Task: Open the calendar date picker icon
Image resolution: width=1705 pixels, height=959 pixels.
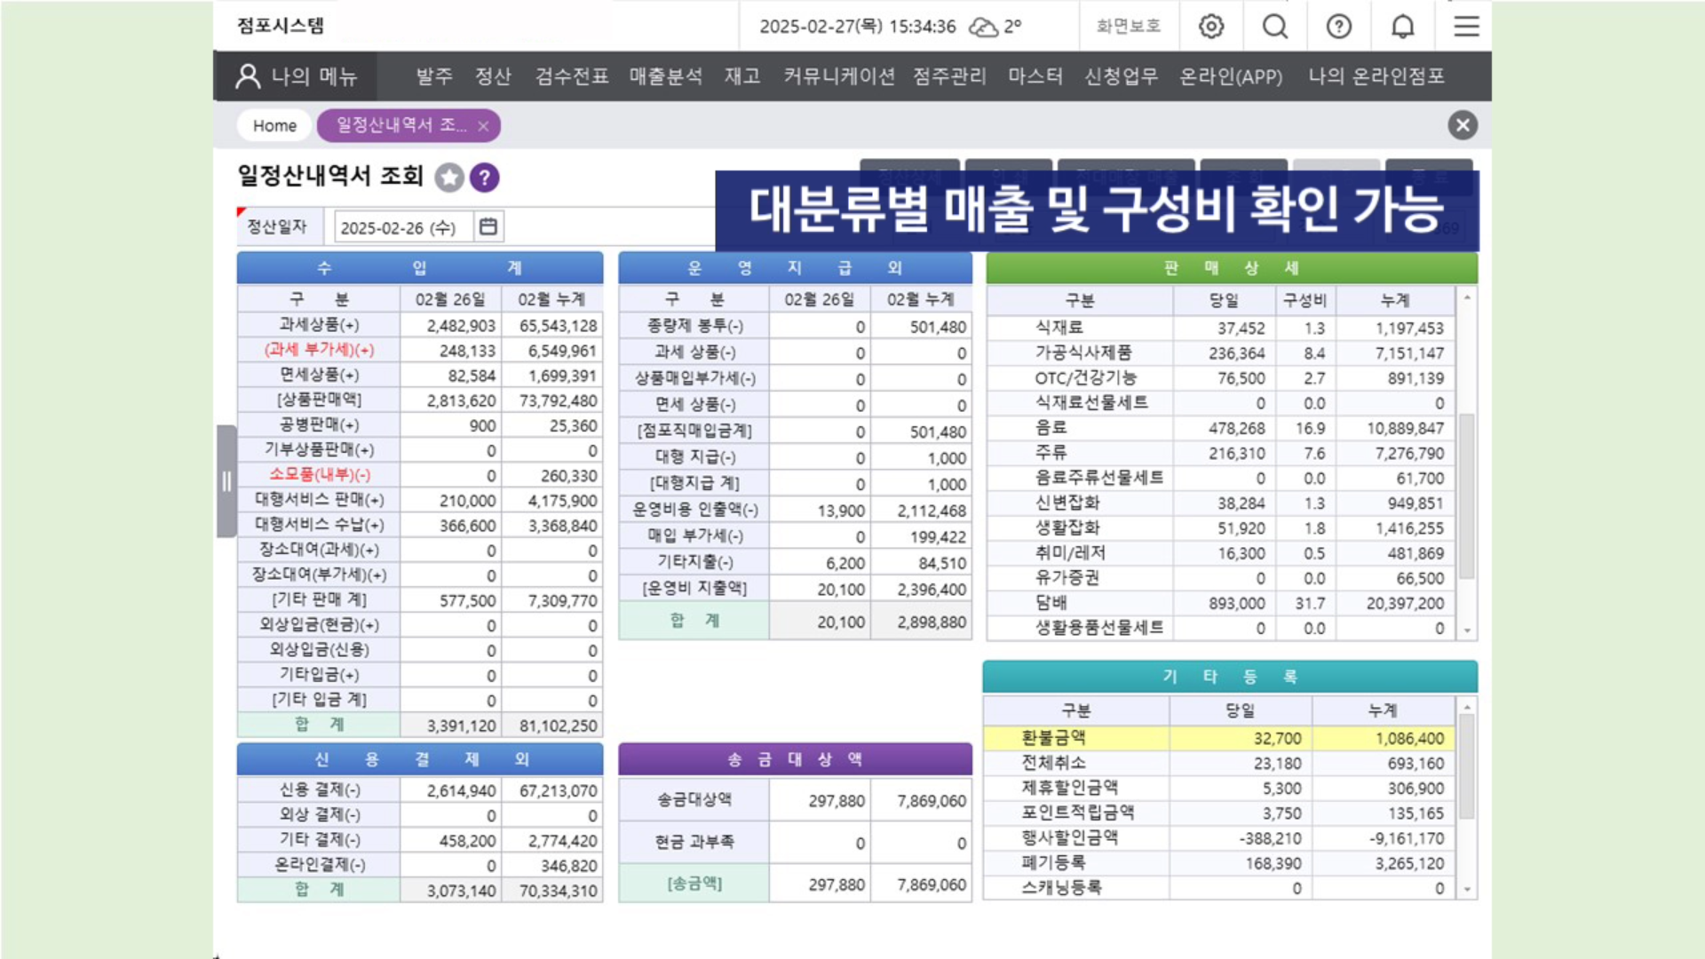Action: [x=488, y=227]
